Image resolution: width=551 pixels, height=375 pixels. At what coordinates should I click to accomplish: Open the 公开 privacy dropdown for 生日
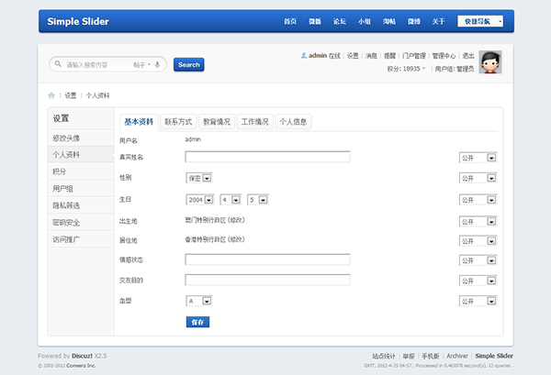(478, 200)
